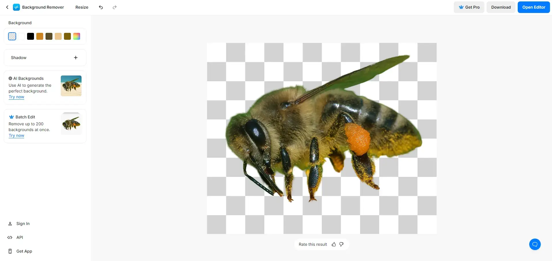Image resolution: width=552 pixels, height=261 pixels.
Task: Redo the last action
Action: [x=115, y=7]
